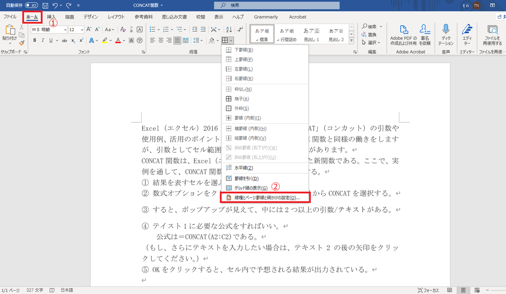
Task: Switch to the Grammarly tab
Action: pos(266,17)
